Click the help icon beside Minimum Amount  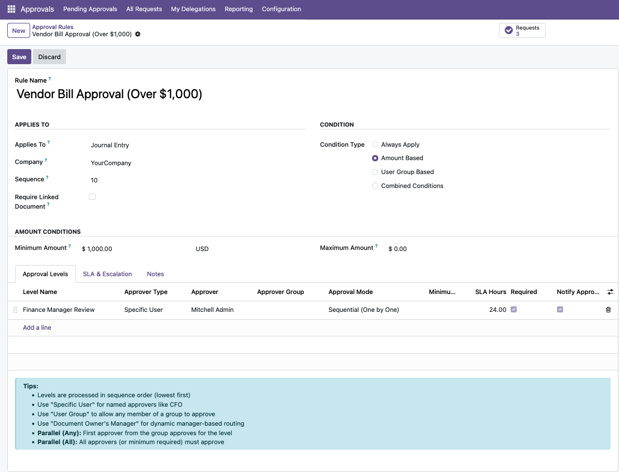click(x=69, y=245)
